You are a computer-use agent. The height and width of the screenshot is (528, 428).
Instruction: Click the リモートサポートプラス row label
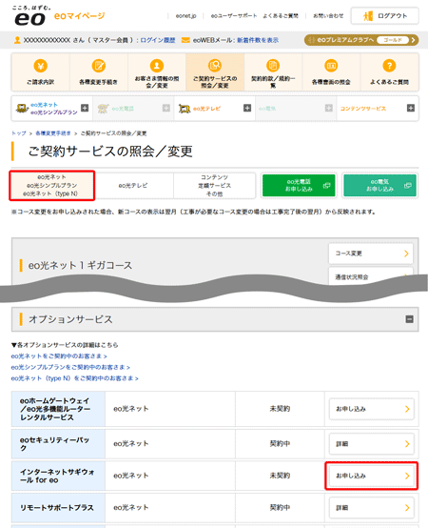click(57, 507)
